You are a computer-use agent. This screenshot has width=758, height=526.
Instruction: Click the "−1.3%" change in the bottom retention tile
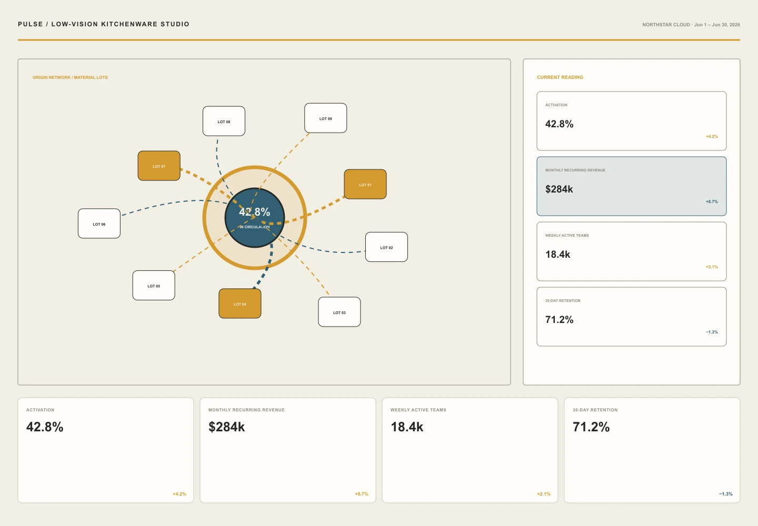[x=726, y=494]
